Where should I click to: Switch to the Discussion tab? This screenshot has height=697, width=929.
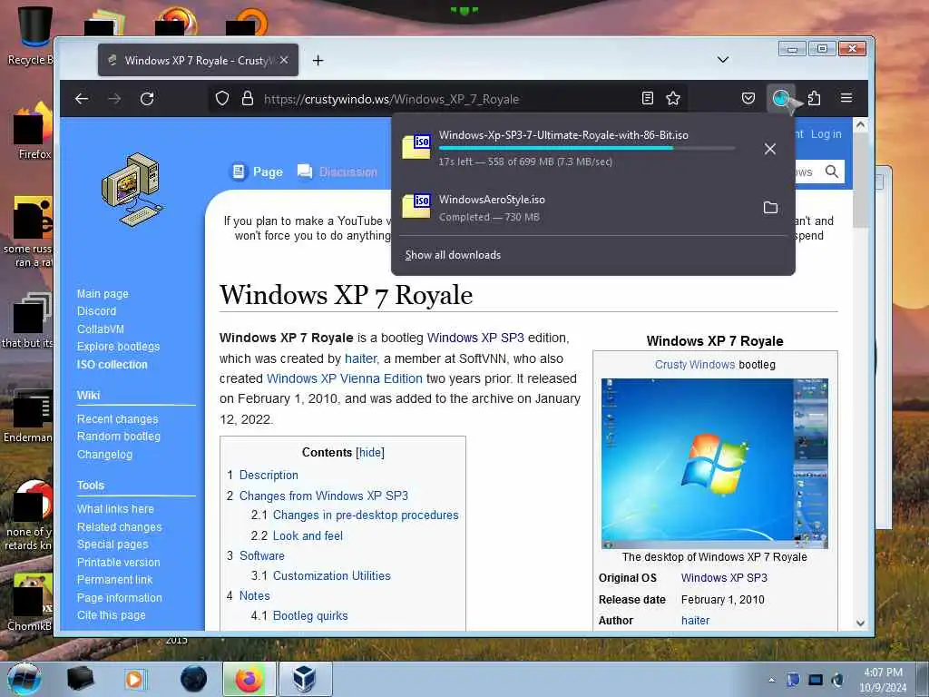tap(337, 172)
